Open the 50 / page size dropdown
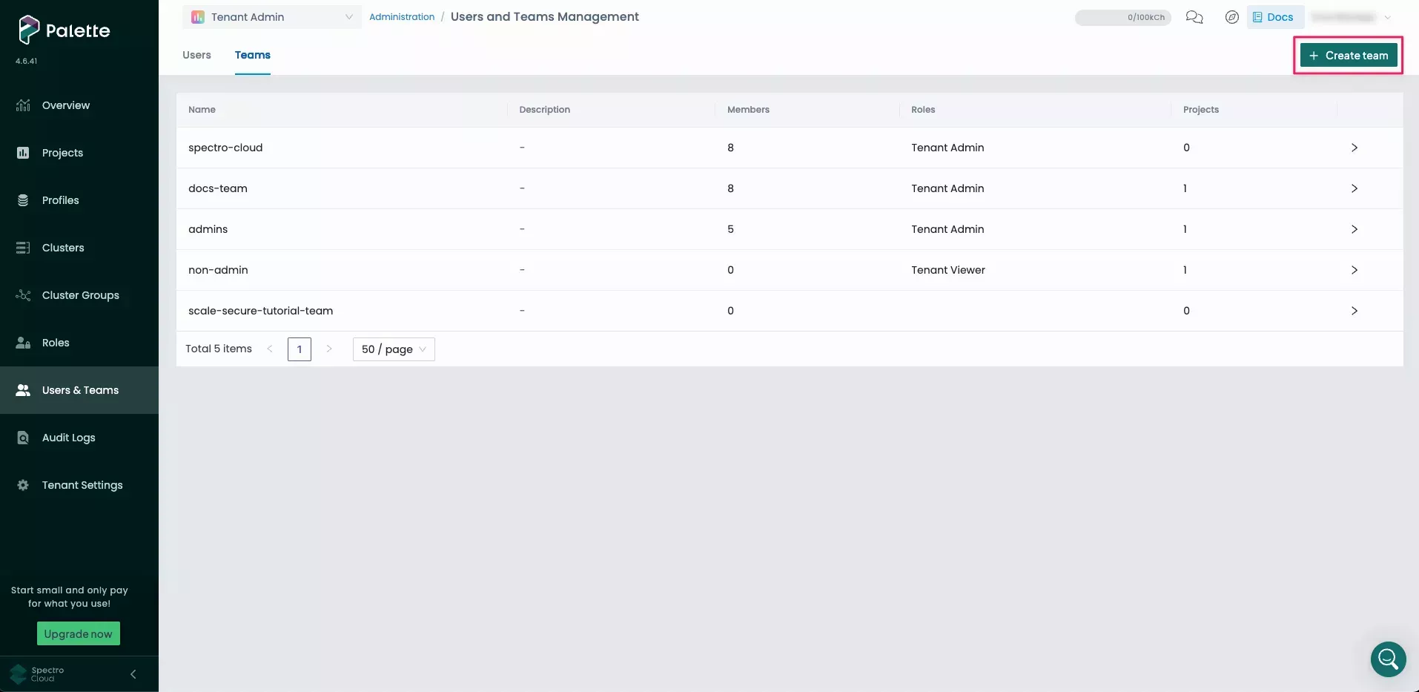The image size is (1419, 692). point(394,349)
